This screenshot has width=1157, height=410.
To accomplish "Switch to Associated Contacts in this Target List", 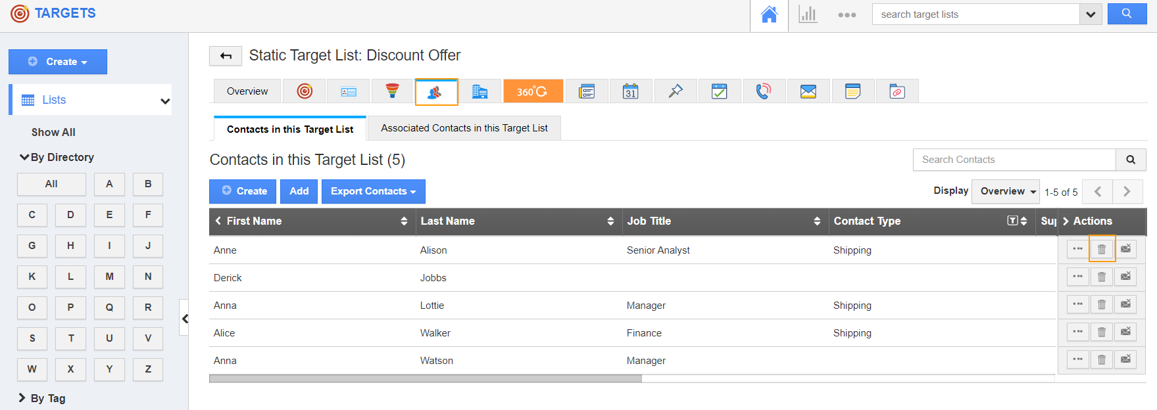I will pos(464,128).
